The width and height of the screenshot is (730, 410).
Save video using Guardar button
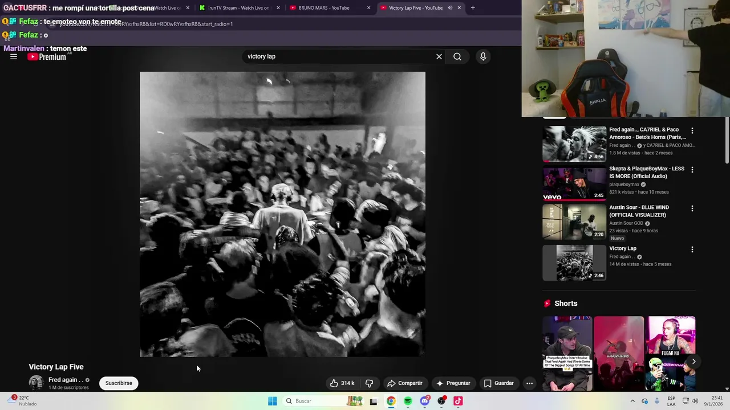tap(499, 383)
